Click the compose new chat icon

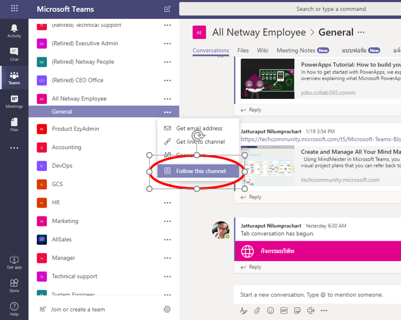tap(167, 9)
